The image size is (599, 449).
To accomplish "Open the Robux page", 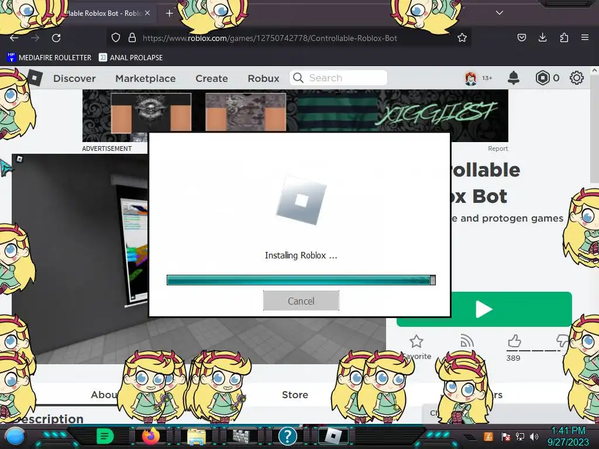I will click(264, 78).
